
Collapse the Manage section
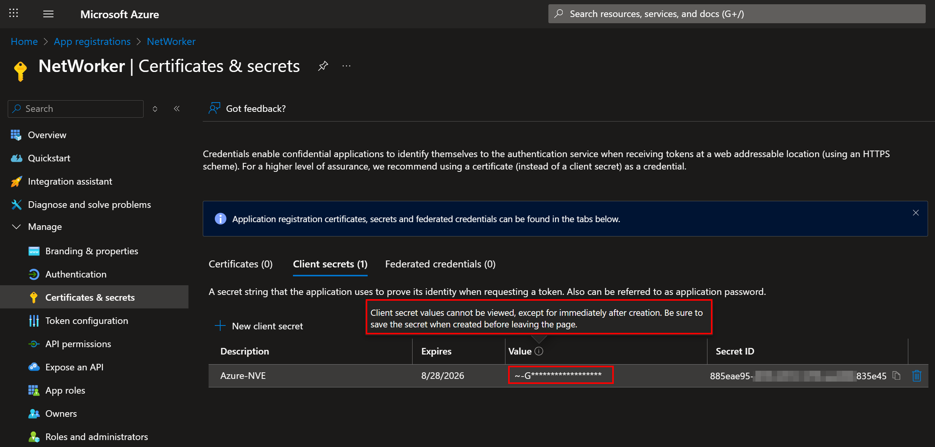pos(15,227)
